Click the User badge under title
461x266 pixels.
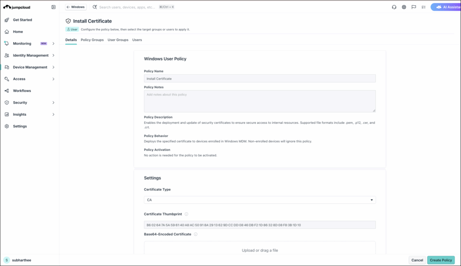tap(72, 29)
